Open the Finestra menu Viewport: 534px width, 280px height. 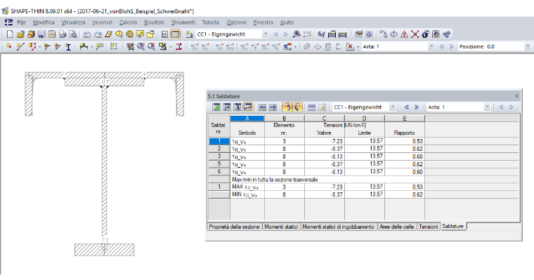[263, 22]
